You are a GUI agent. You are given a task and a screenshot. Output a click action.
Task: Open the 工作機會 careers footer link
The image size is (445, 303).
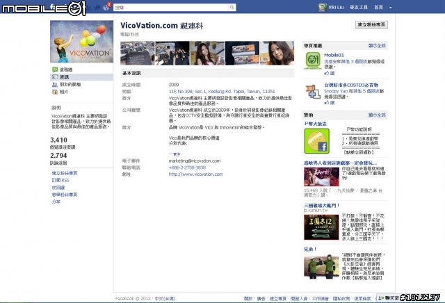pyautogui.click(x=321, y=298)
